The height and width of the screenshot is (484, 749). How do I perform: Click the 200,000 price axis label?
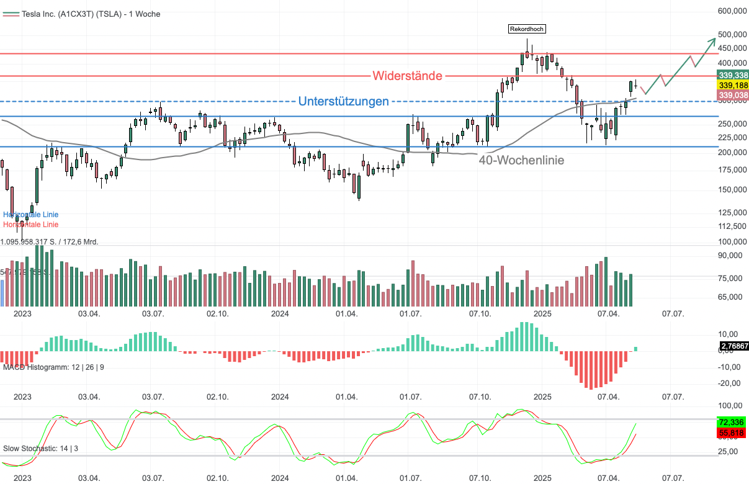(x=732, y=153)
